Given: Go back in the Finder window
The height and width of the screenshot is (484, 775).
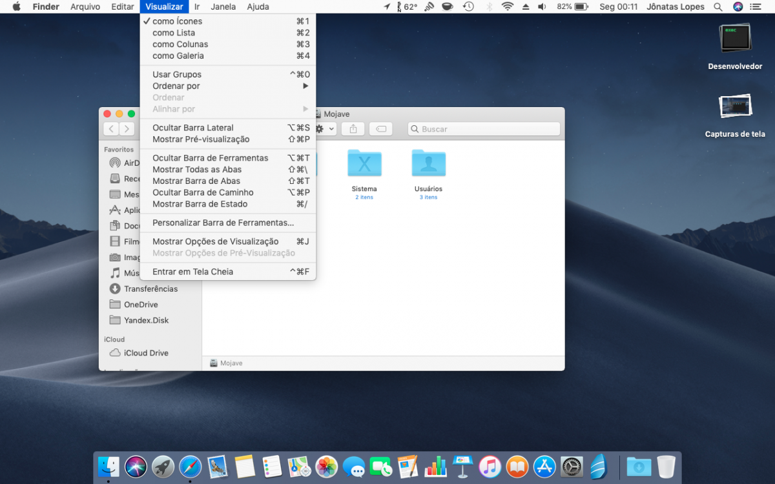Looking at the screenshot, I should pyautogui.click(x=111, y=129).
